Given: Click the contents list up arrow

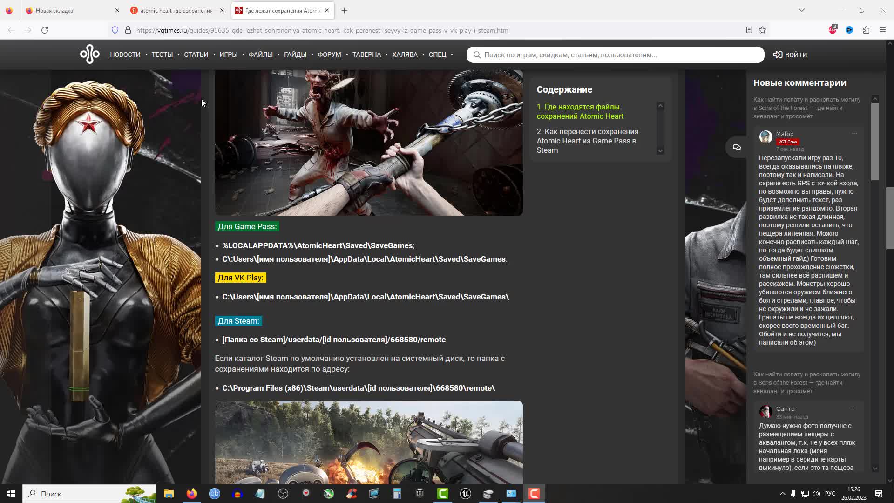Looking at the screenshot, I should [660, 106].
